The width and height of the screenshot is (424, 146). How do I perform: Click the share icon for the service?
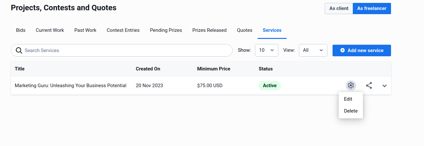pyautogui.click(x=369, y=86)
